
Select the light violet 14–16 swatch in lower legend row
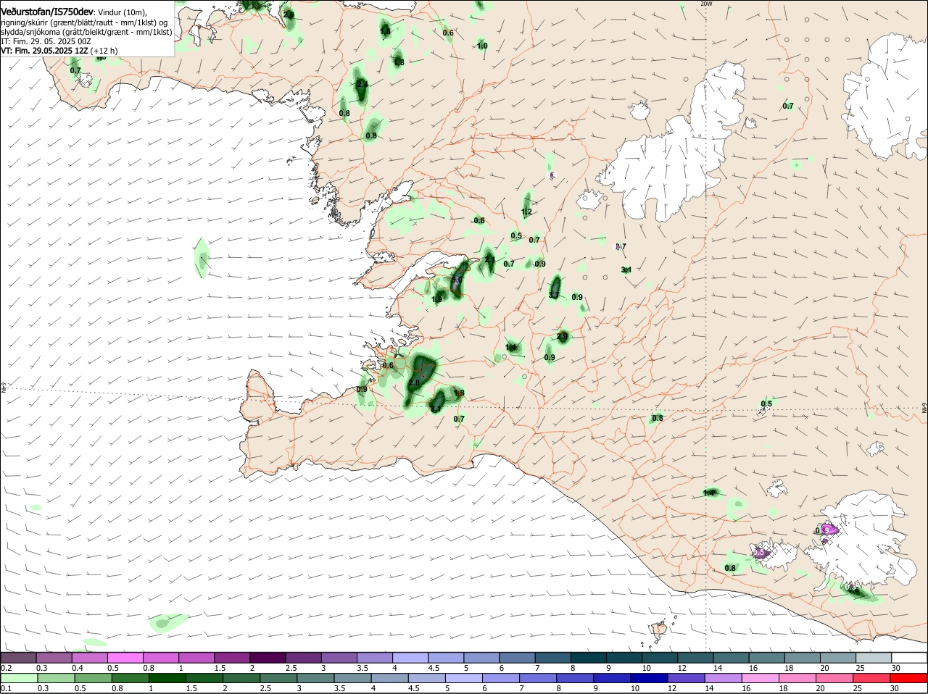[x=724, y=678]
